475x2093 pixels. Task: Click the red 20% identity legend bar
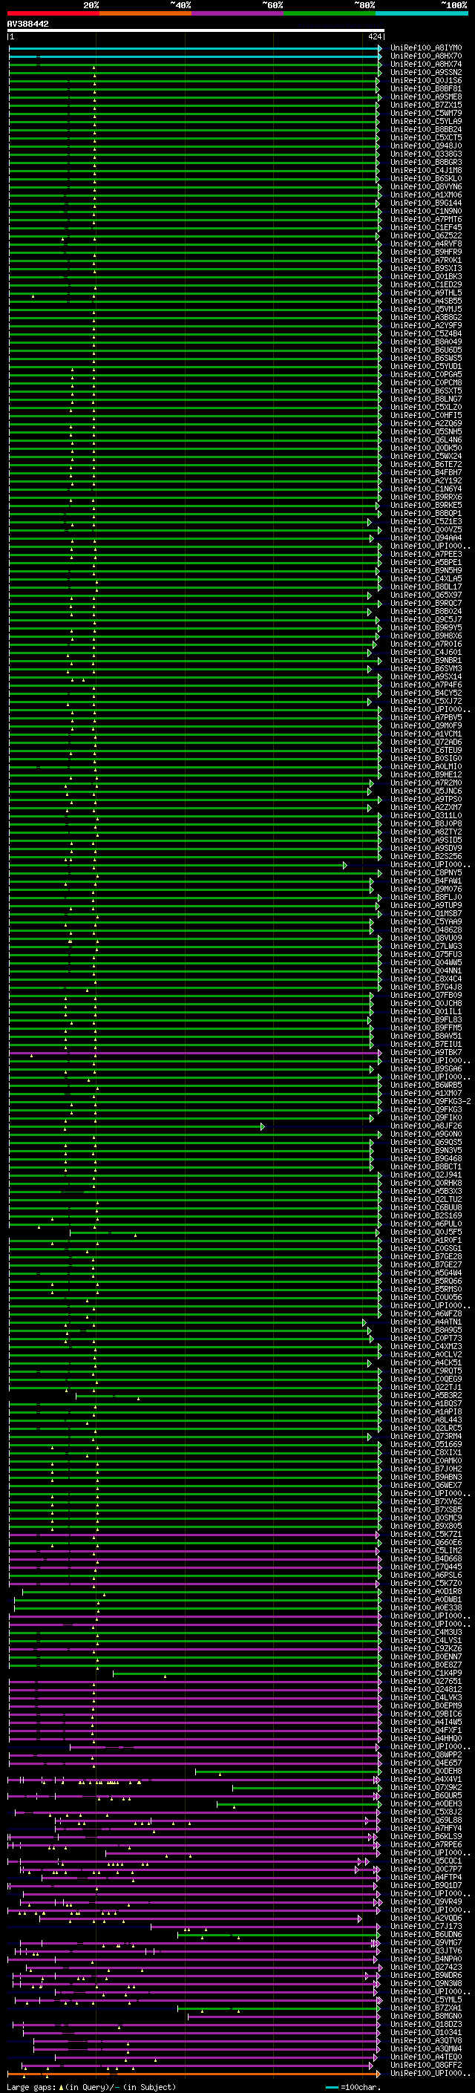click(53, 14)
